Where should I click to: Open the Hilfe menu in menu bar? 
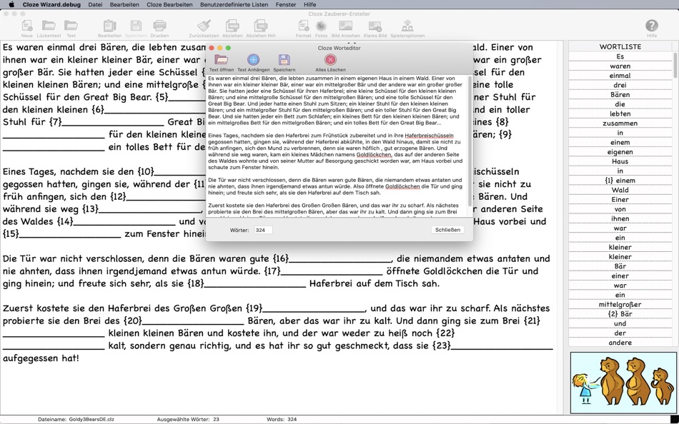(309, 4)
